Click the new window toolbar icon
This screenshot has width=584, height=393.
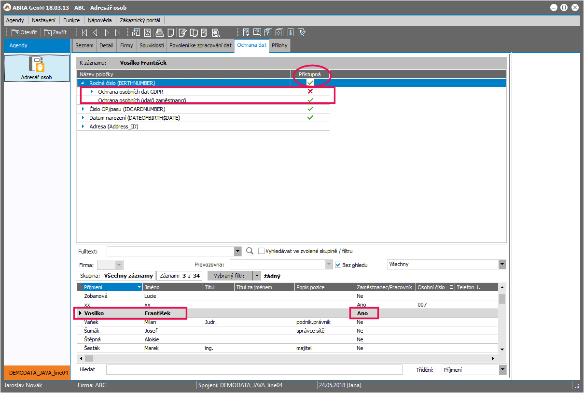136,33
